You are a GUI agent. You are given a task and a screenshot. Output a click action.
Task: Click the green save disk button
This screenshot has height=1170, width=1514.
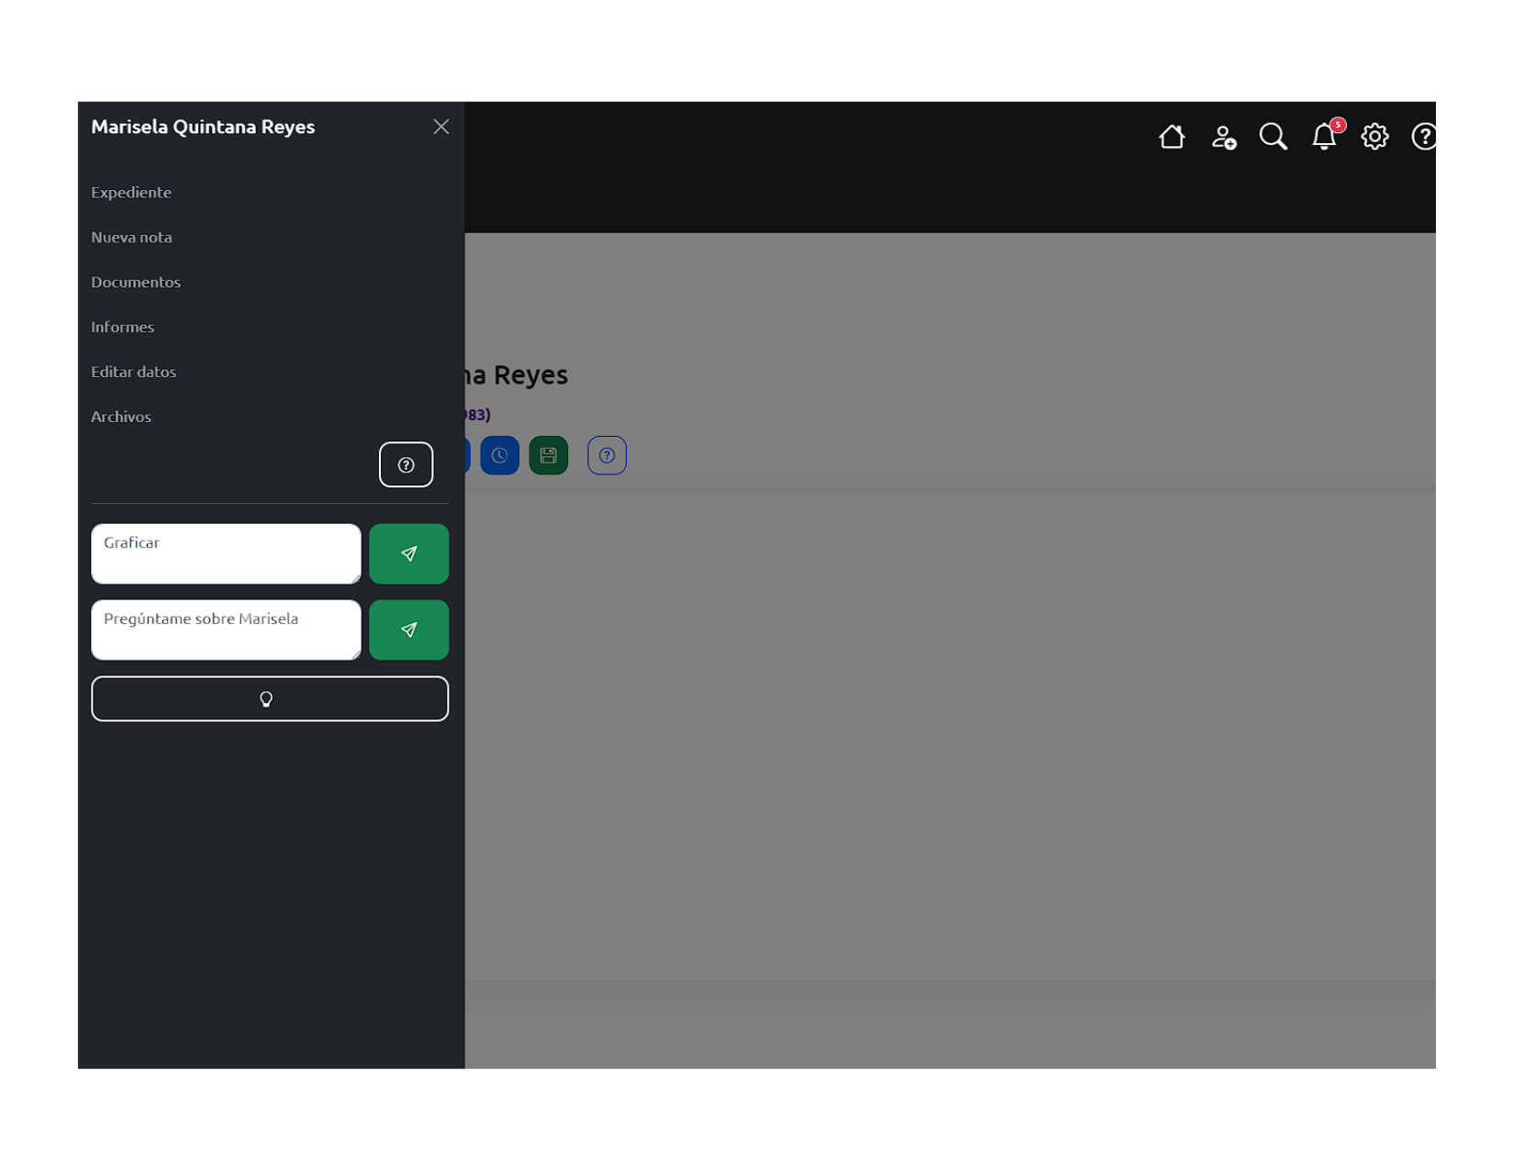(x=548, y=455)
